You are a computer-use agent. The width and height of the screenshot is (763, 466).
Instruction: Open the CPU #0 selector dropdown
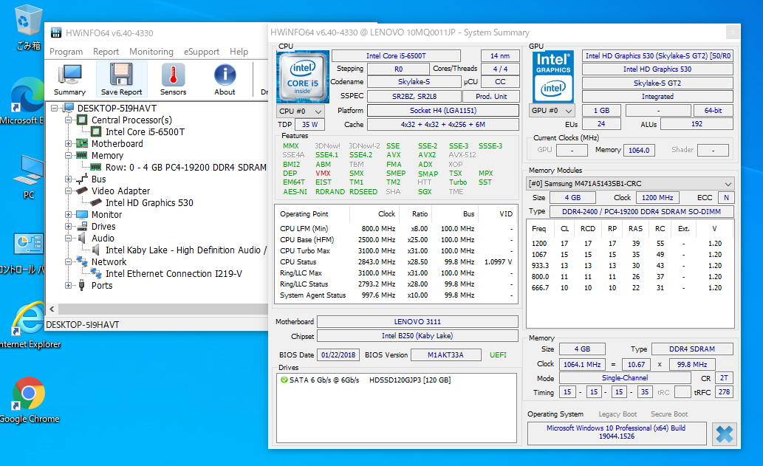300,111
